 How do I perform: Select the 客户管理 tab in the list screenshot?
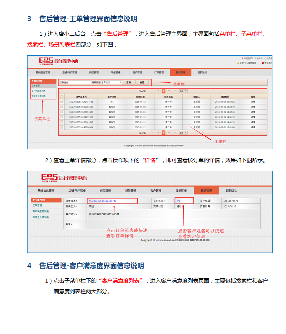tap(137, 73)
